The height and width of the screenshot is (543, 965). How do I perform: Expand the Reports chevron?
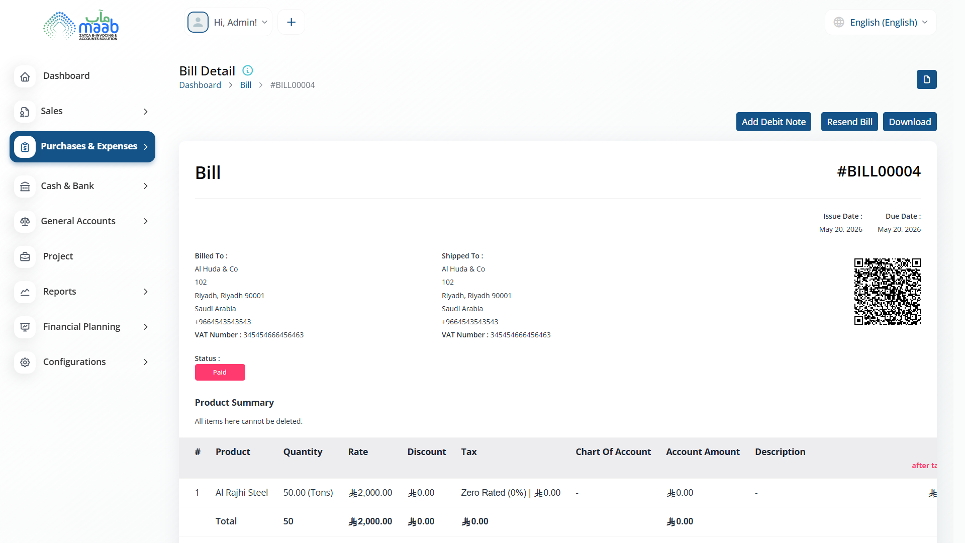point(146,292)
